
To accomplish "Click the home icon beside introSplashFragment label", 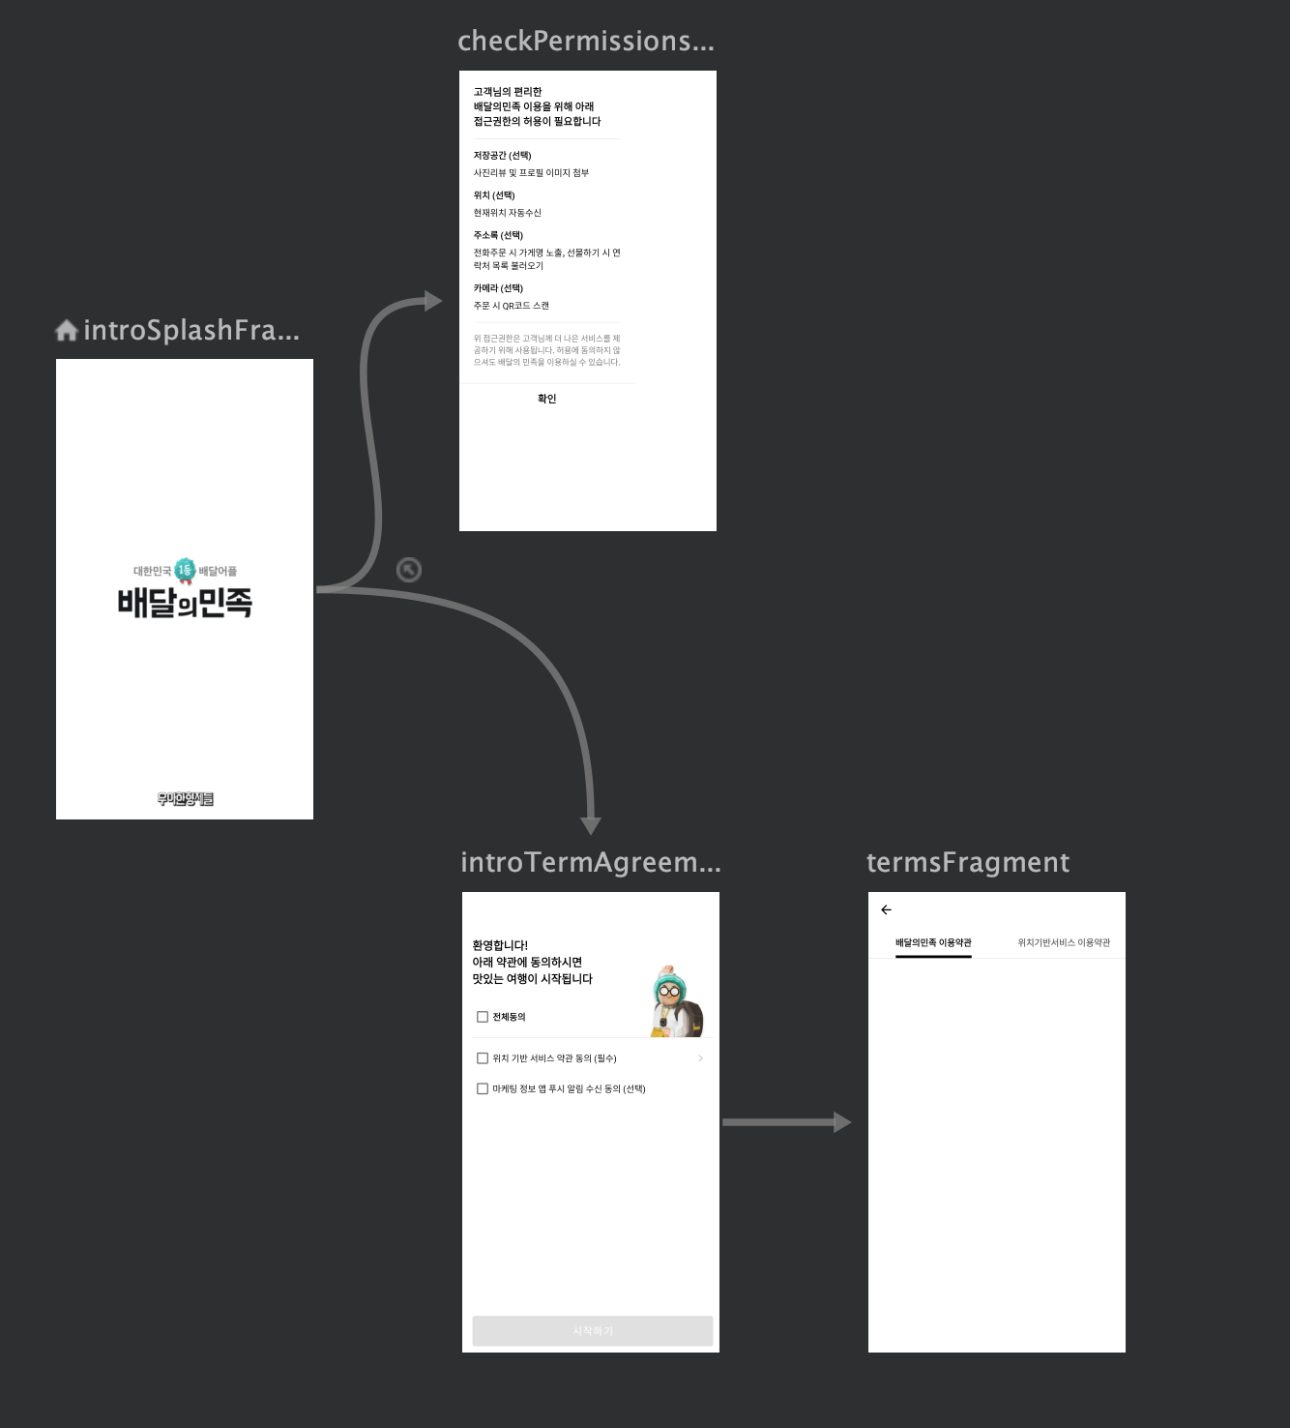I will pos(67,331).
